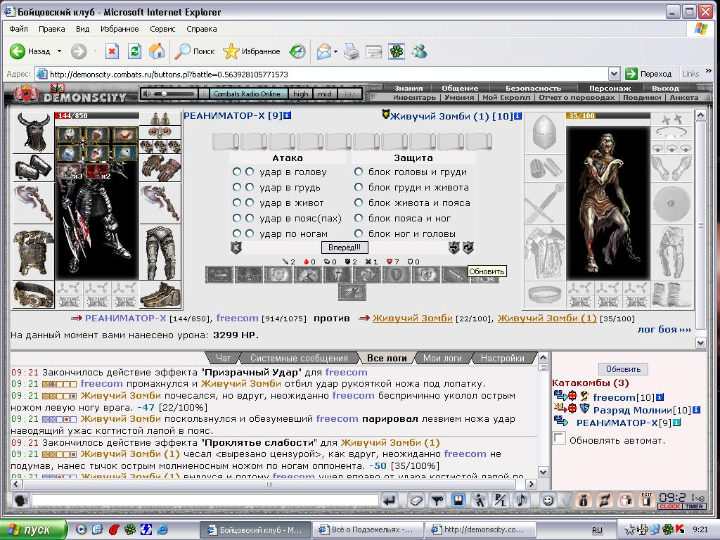The width and height of the screenshot is (720, 540).
Task: Click the armored leggings equipment slot
Action: [160, 252]
